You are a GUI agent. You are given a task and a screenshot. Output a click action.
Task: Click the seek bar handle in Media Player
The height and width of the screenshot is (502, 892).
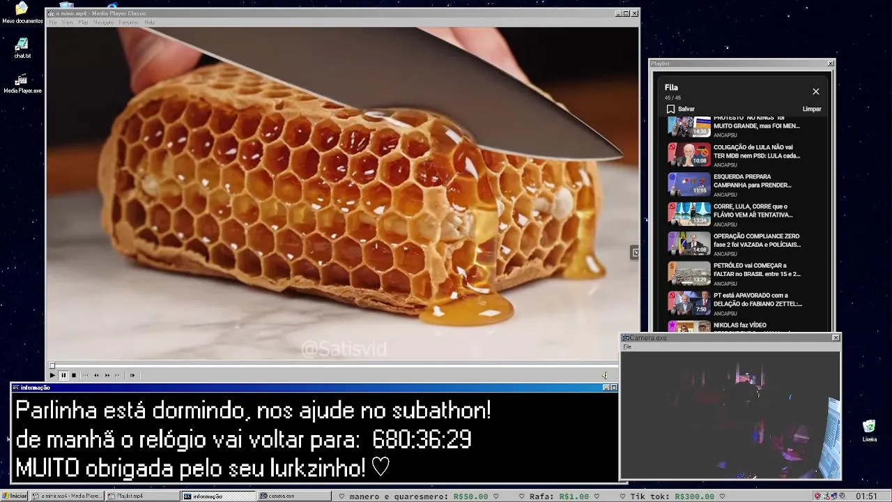(52, 365)
